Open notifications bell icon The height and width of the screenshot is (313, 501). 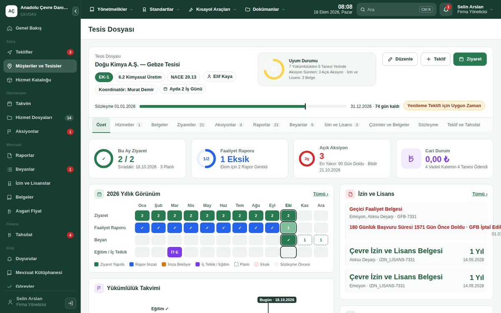(446, 10)
